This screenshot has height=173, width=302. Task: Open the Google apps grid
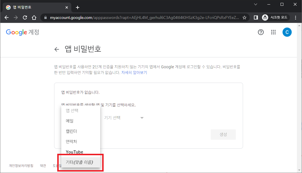click(x=273, y=32)
